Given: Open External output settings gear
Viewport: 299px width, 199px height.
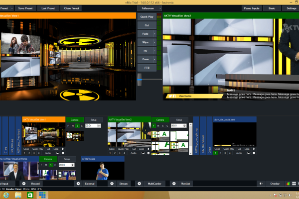Looking at the screenshot, I should tap(78, 184).
